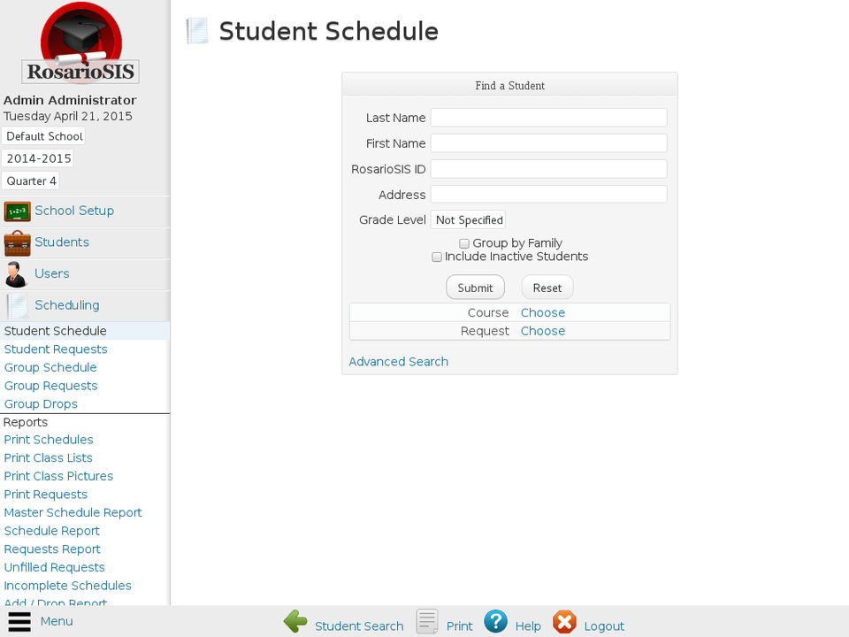Reset the student search form
Viewport: 849px width, 637px height.
[x=547, y=288]
